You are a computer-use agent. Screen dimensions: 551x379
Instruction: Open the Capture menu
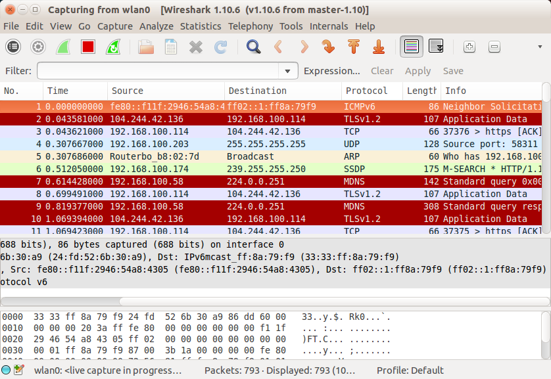115,26
